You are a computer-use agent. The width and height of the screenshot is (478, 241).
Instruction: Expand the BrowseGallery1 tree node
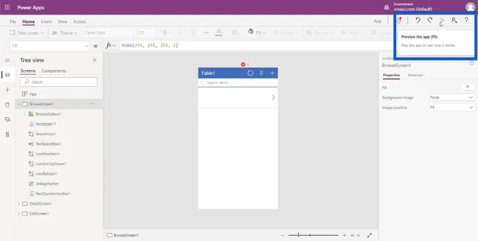25,114
